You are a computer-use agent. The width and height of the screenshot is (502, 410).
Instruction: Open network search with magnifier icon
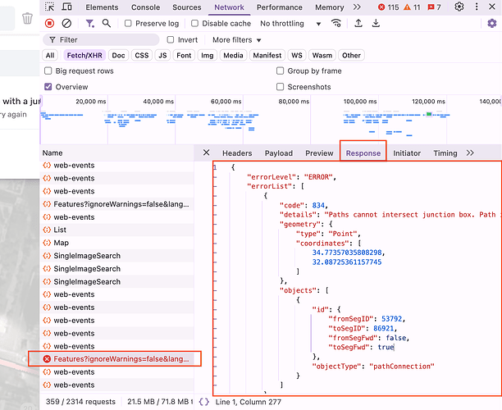tap(107, 23)
